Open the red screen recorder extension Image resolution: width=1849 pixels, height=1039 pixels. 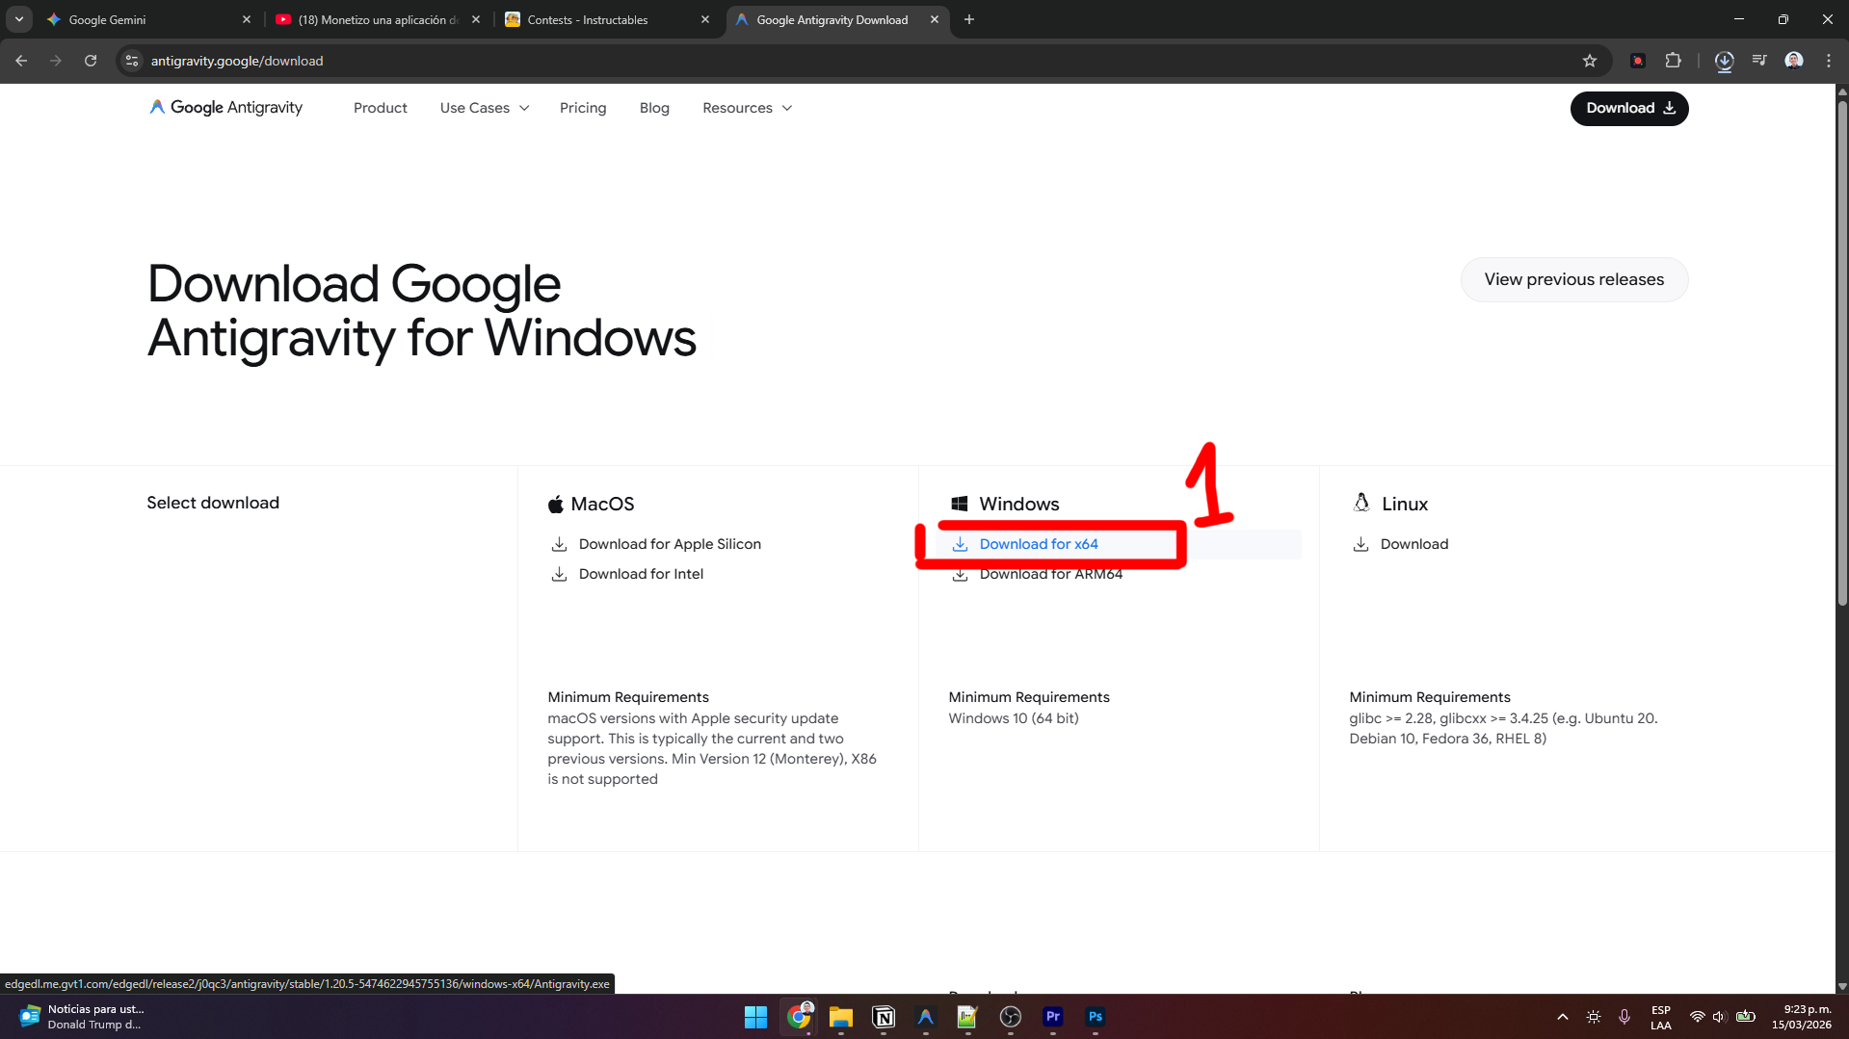(1638, 61)
